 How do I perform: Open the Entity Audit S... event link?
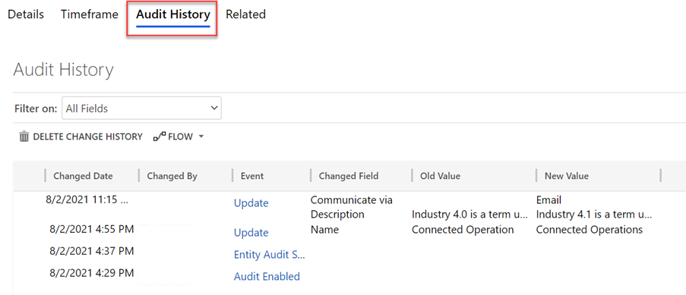(270, 254)
